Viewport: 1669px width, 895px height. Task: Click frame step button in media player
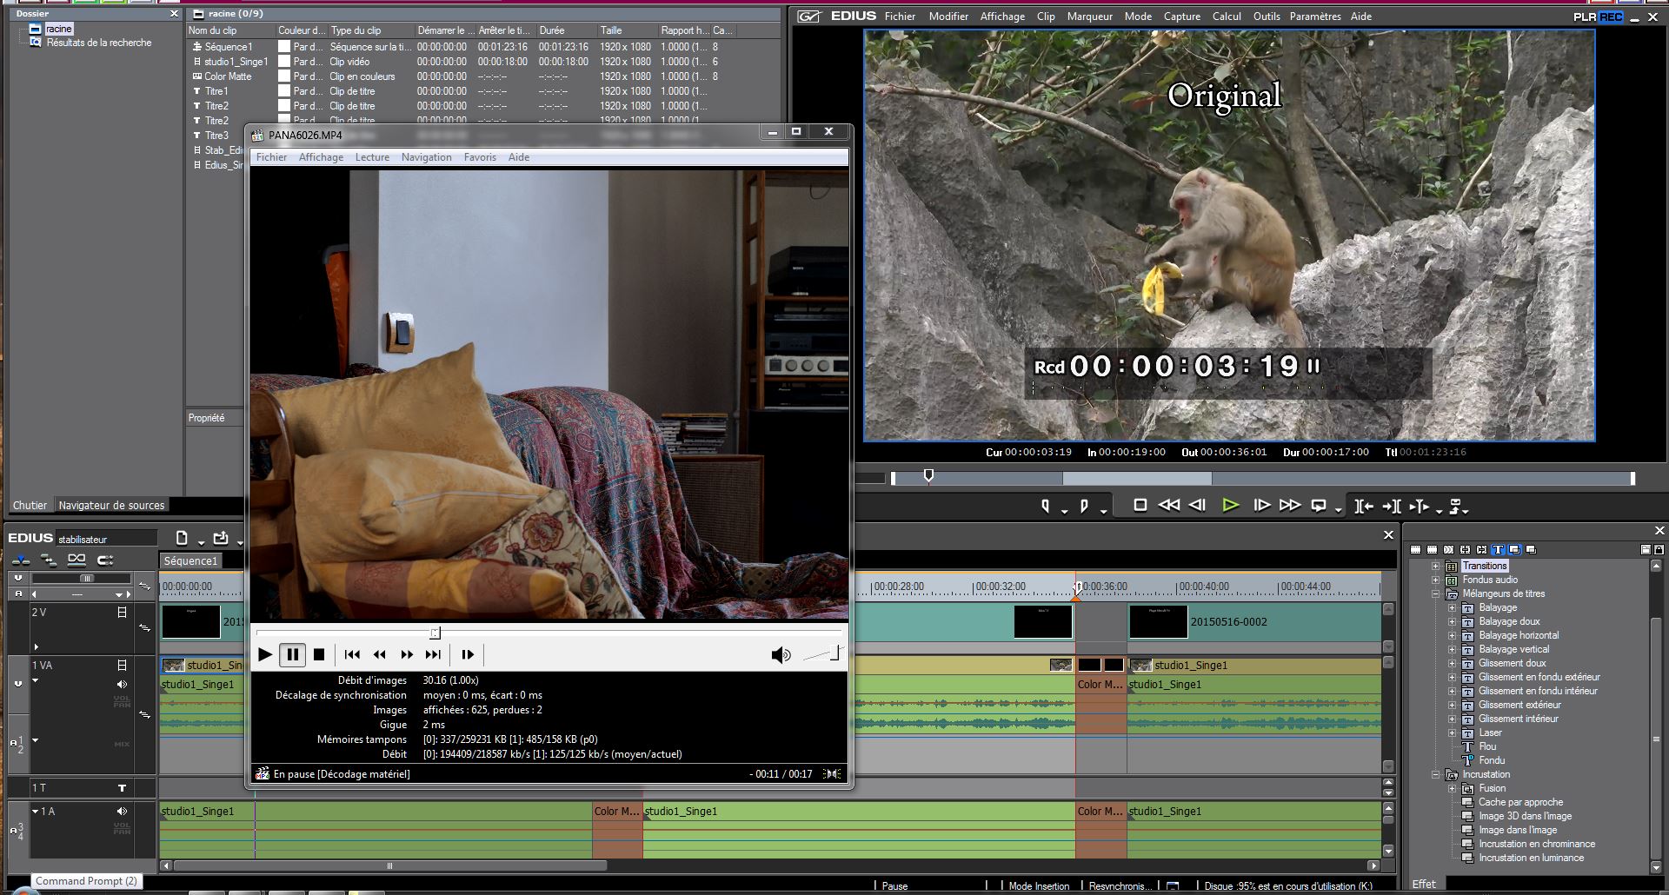pyautogui.click(x=468, y=654)
